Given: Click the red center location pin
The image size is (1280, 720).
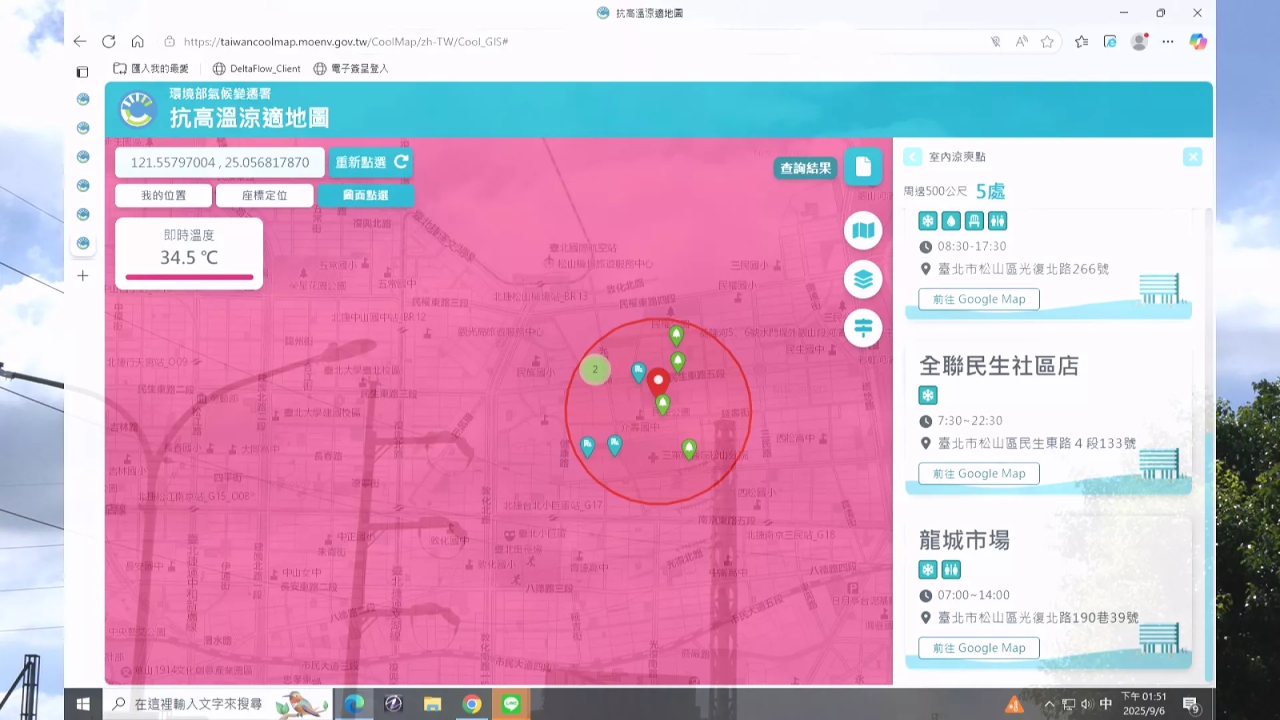Looking at the screenshot, I should pyautogui.click(x=658, y=383).
